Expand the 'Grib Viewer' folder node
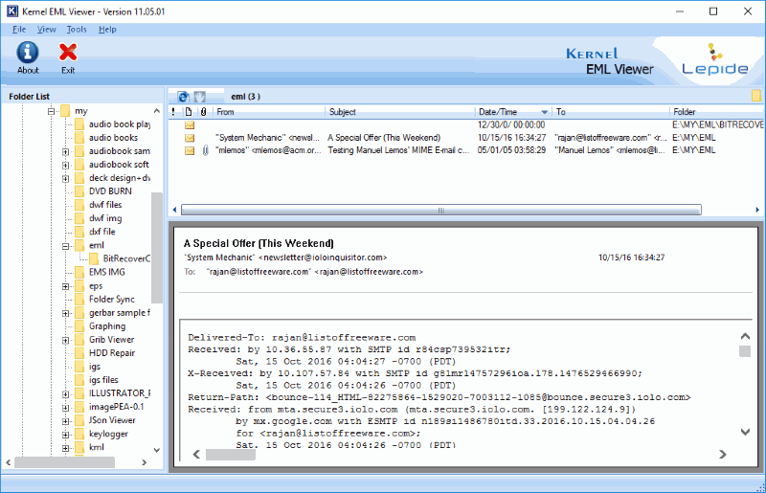The height and width of the screenshot is (493, 766). [x=65, y=341]
